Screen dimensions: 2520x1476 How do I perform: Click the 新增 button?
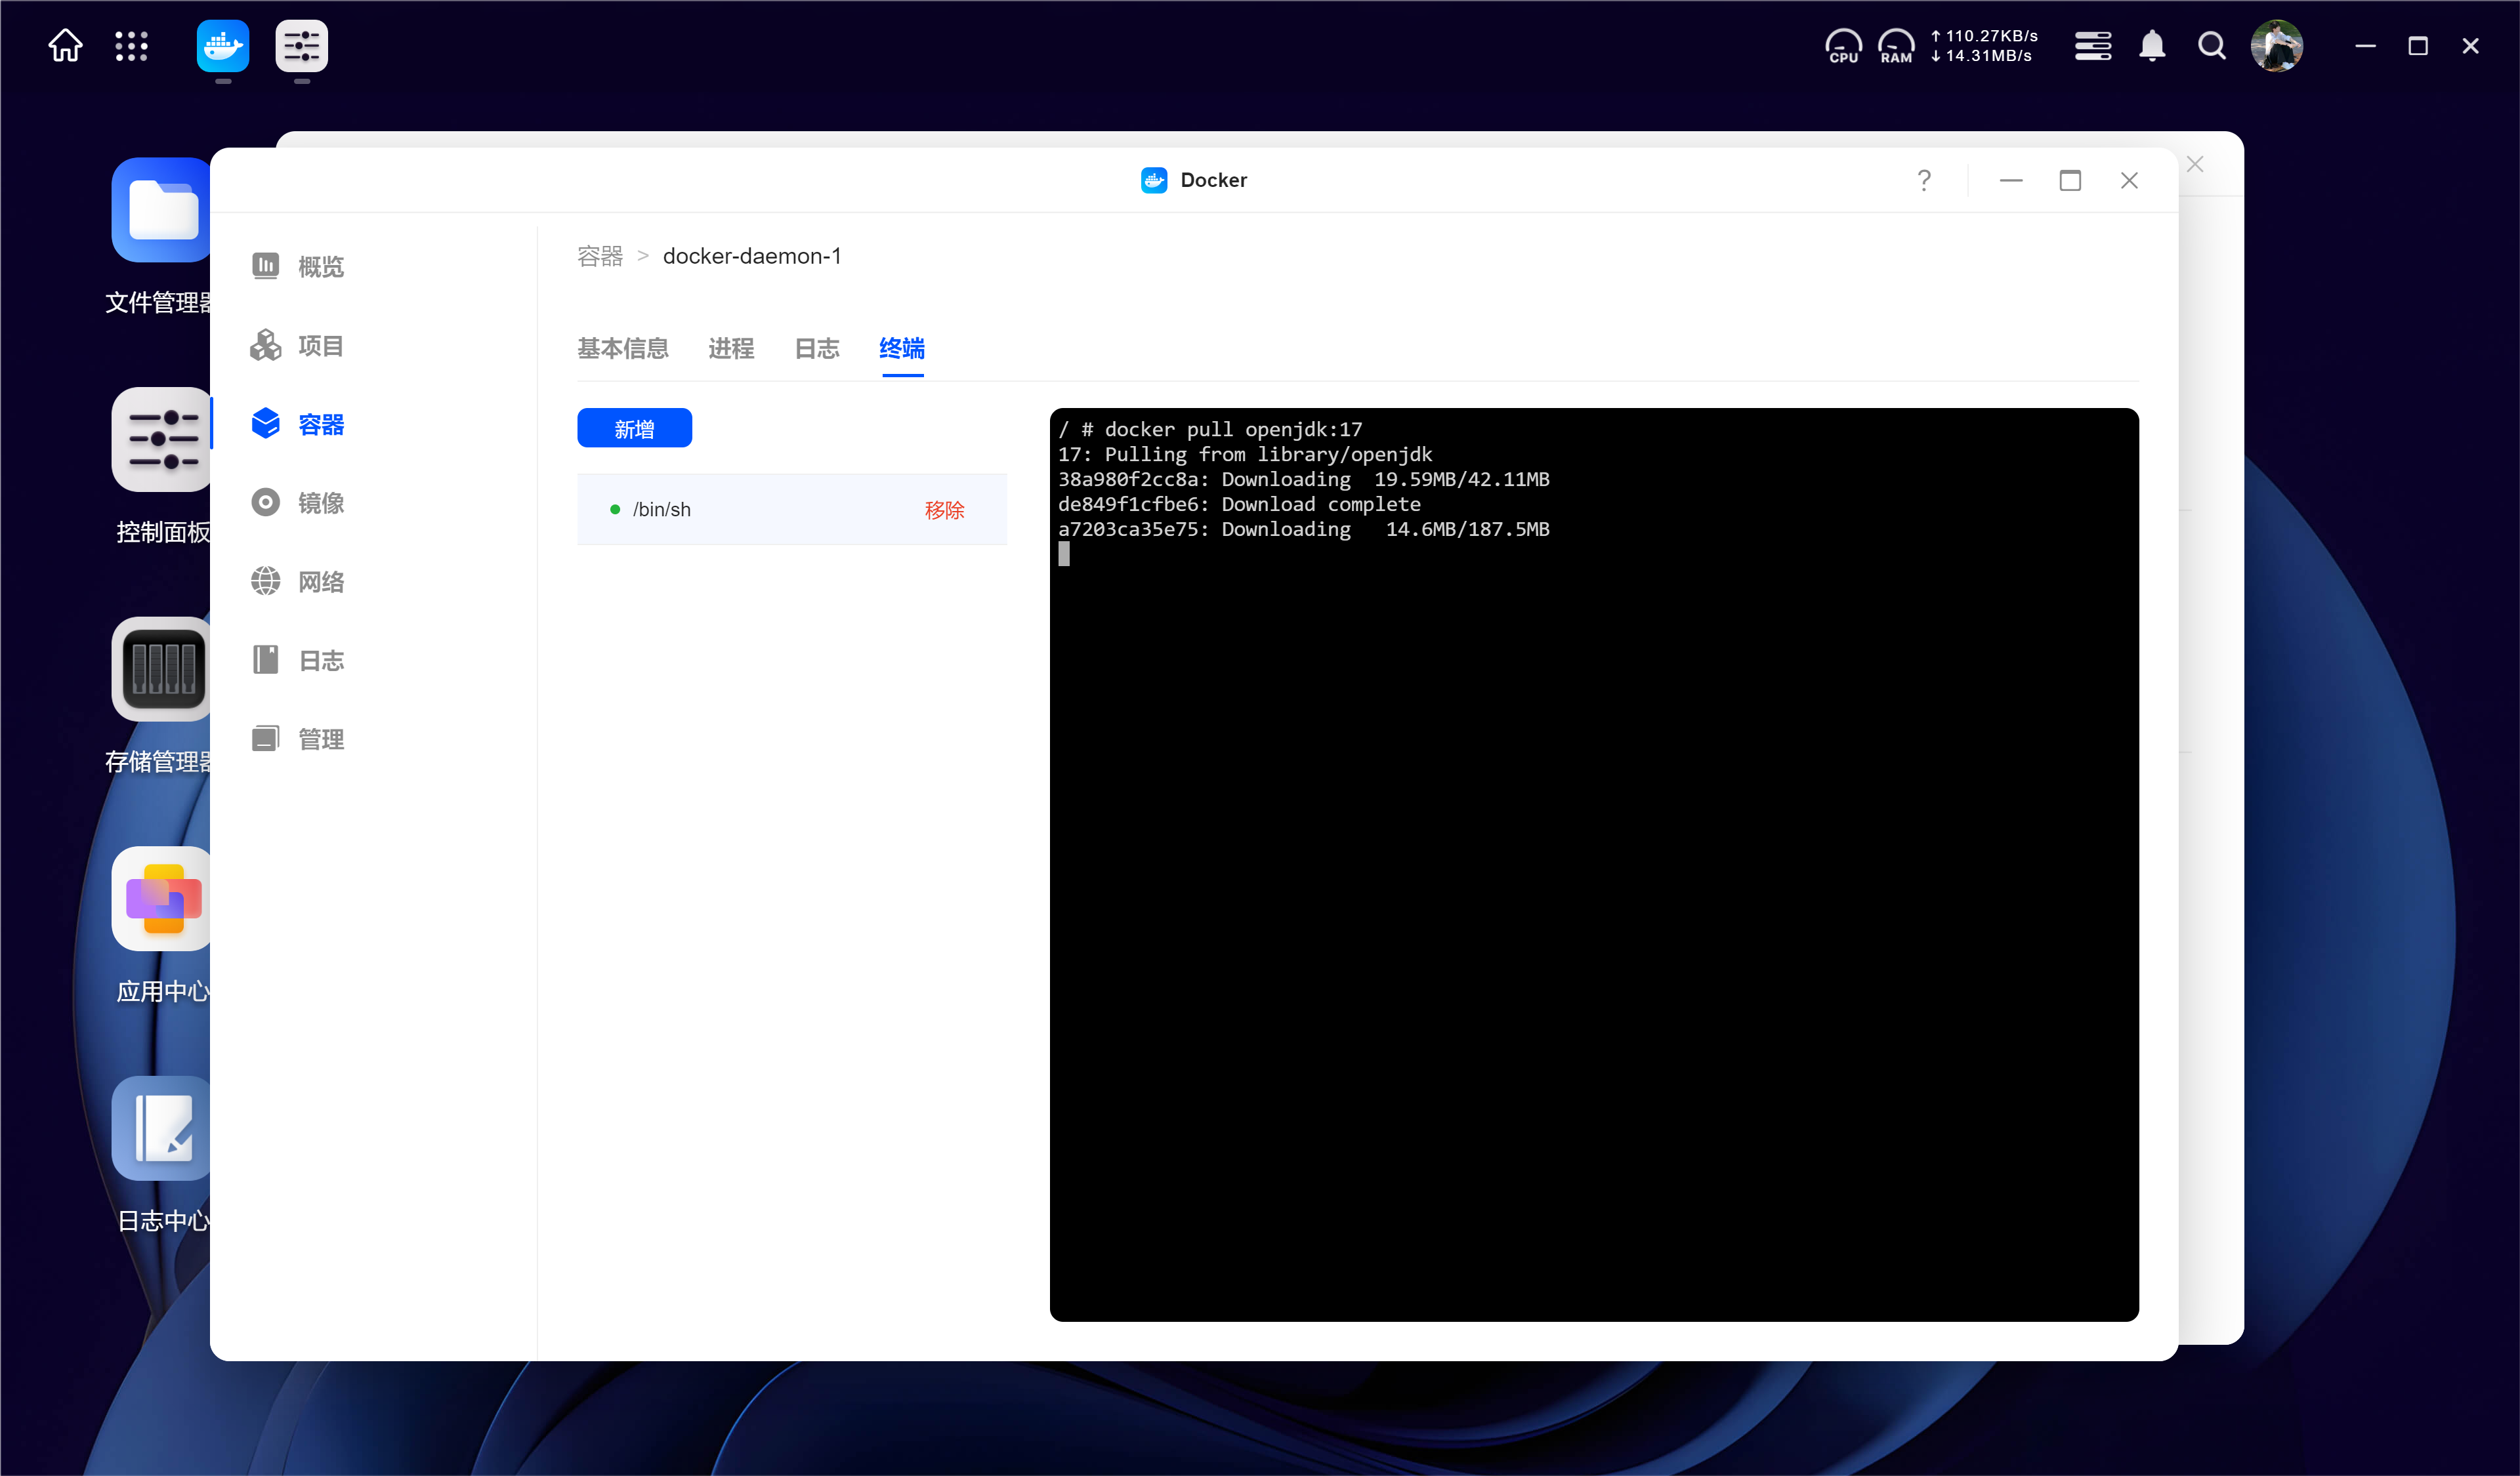tap(634, 428)
